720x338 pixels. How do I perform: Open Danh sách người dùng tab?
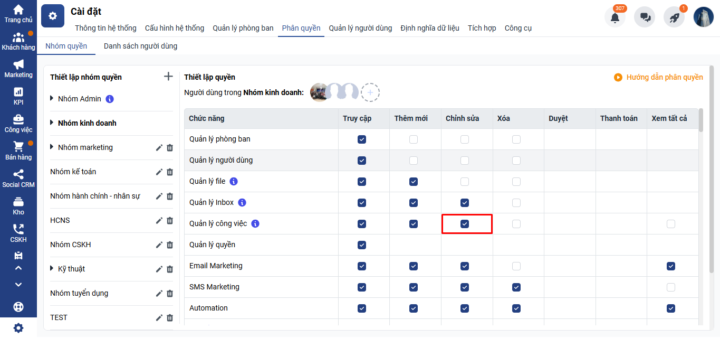(x=140, y=46)
